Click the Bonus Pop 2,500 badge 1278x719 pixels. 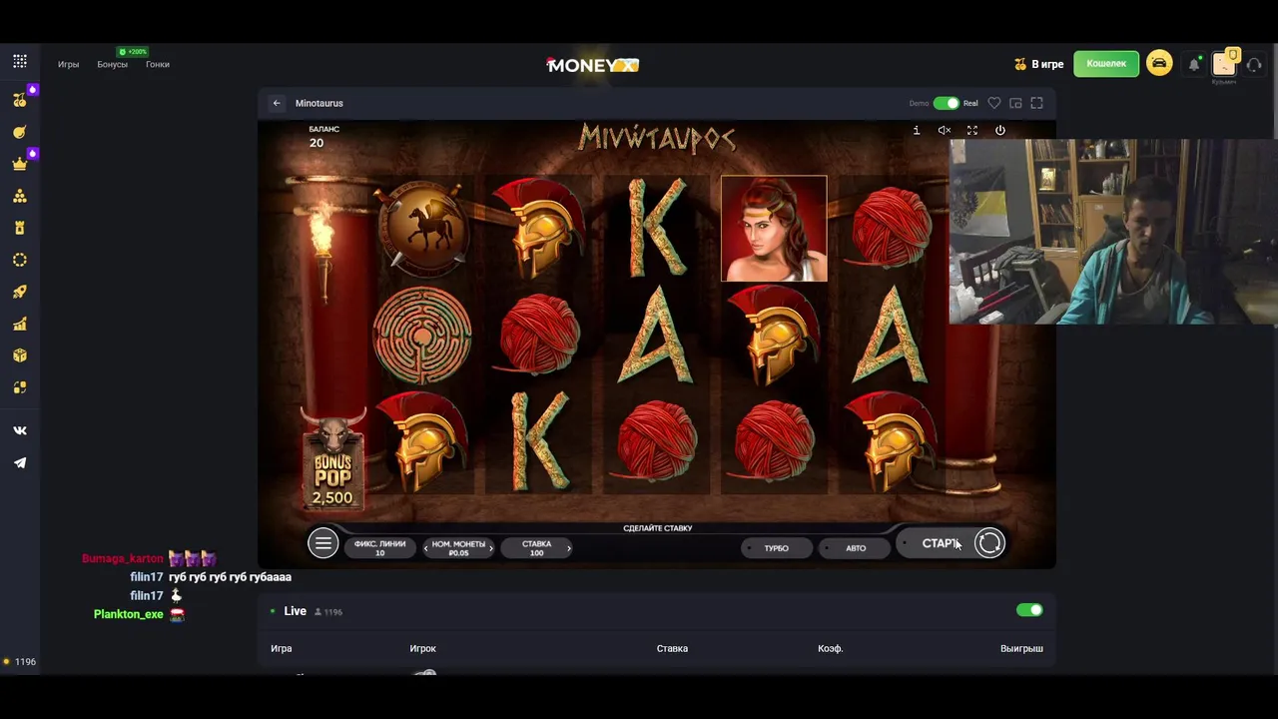click(332, 461)
